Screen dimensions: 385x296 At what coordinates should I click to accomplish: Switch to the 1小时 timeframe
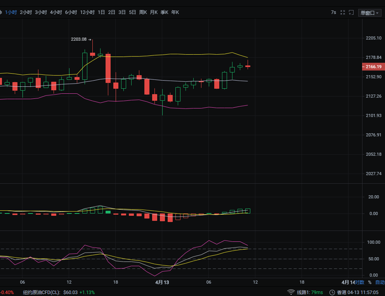[x=11, y=12]
